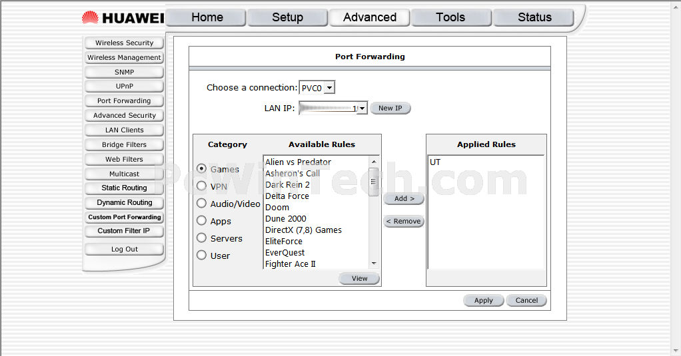Click the Log Out button
681x356 pixels.
tap(124, 250)
